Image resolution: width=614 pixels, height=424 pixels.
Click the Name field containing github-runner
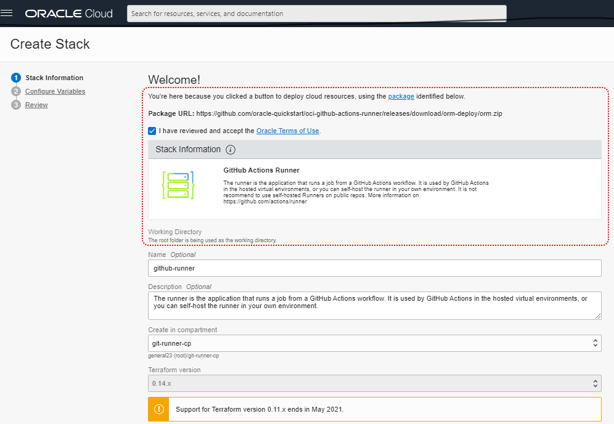(374, 268)
